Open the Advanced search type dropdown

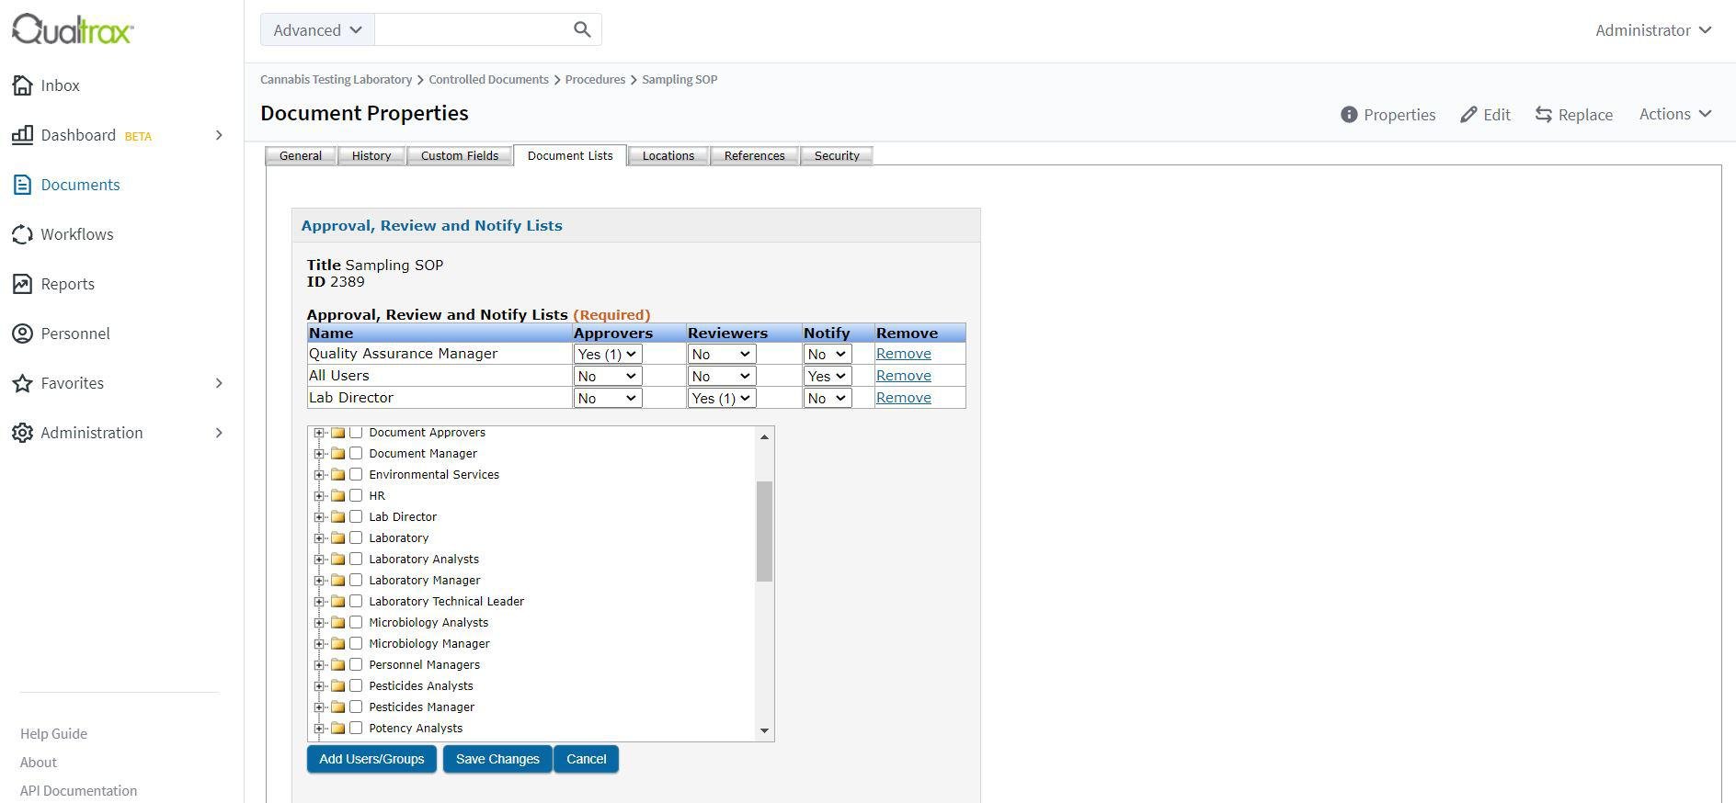click(317, 30)
